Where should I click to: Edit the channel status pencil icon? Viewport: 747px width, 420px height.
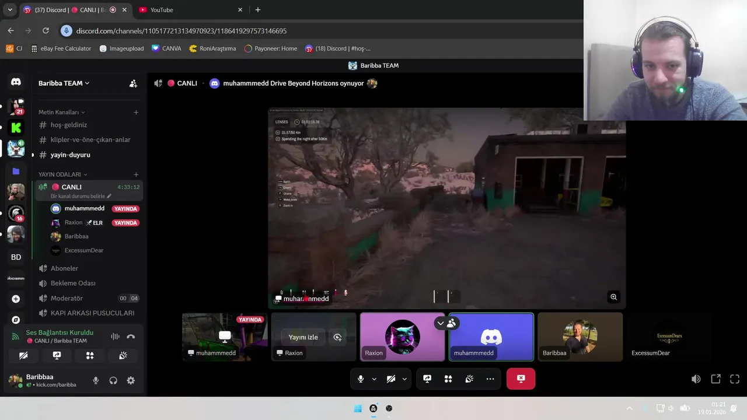tap(109, 196)
